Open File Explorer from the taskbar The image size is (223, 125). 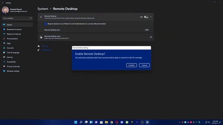(107, 122)
